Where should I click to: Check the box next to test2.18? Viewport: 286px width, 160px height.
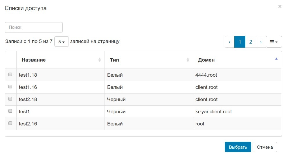point(10,99)
